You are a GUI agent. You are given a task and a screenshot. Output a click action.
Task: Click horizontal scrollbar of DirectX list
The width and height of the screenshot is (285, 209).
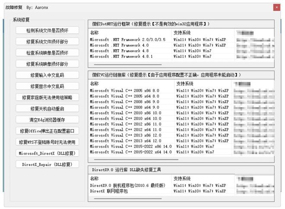coord(128,199)
